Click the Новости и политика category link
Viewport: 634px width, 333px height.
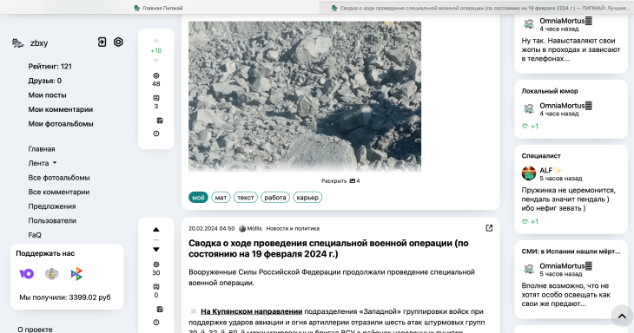click(293, 228)
